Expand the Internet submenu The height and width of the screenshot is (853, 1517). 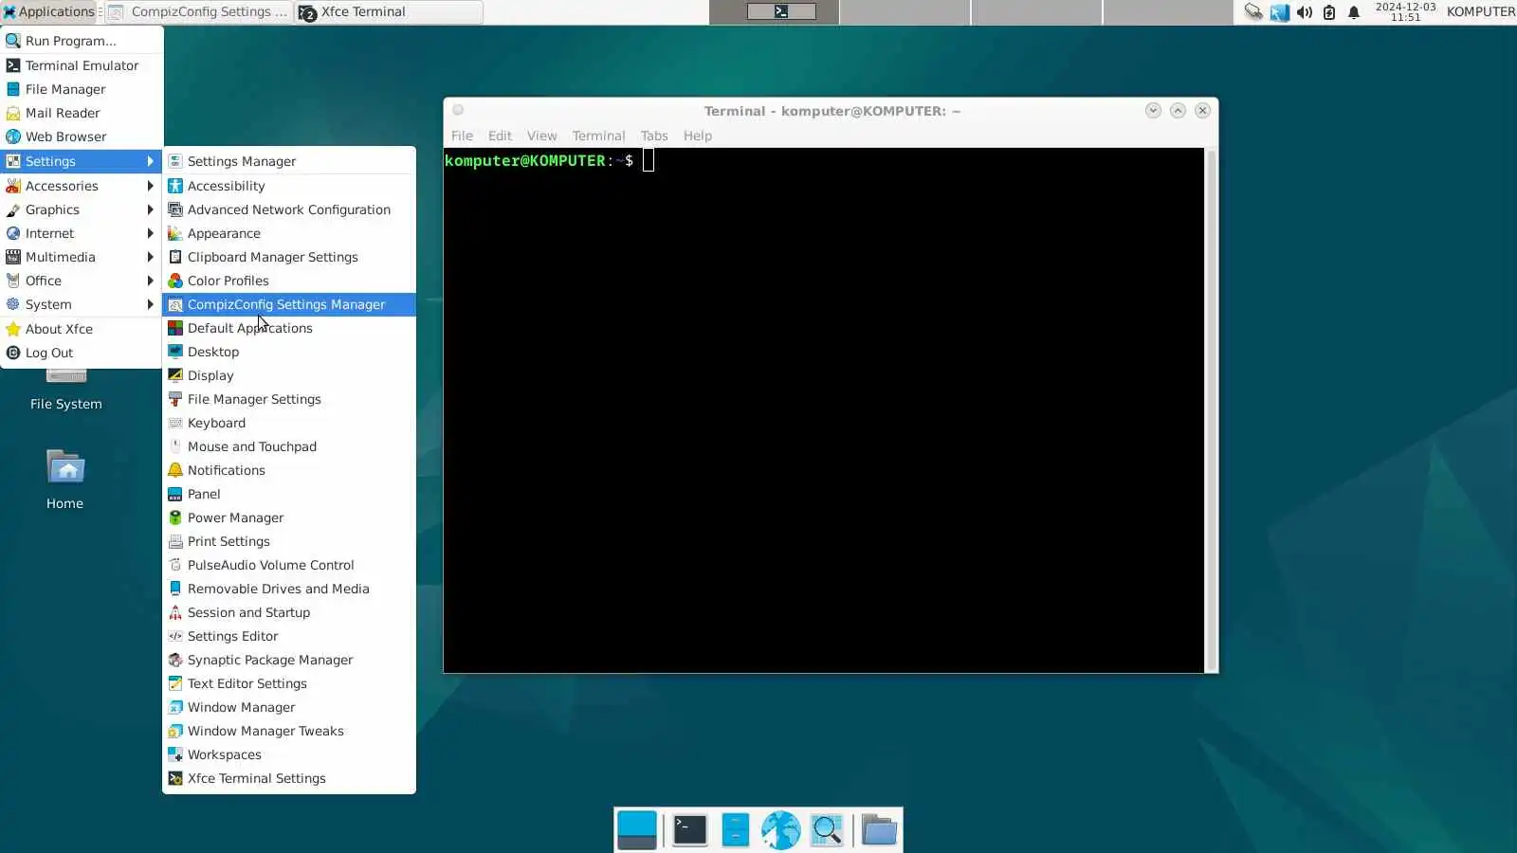point(82,233)
